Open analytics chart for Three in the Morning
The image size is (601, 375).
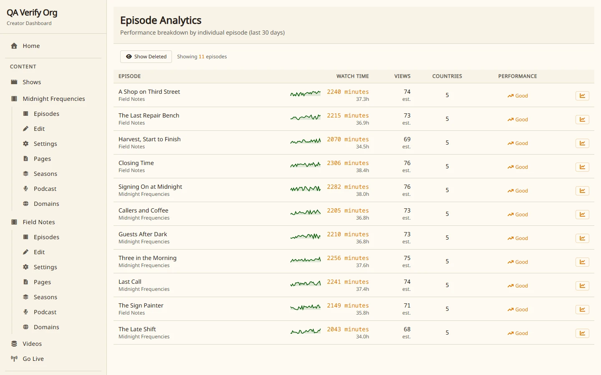pos(582,262)
